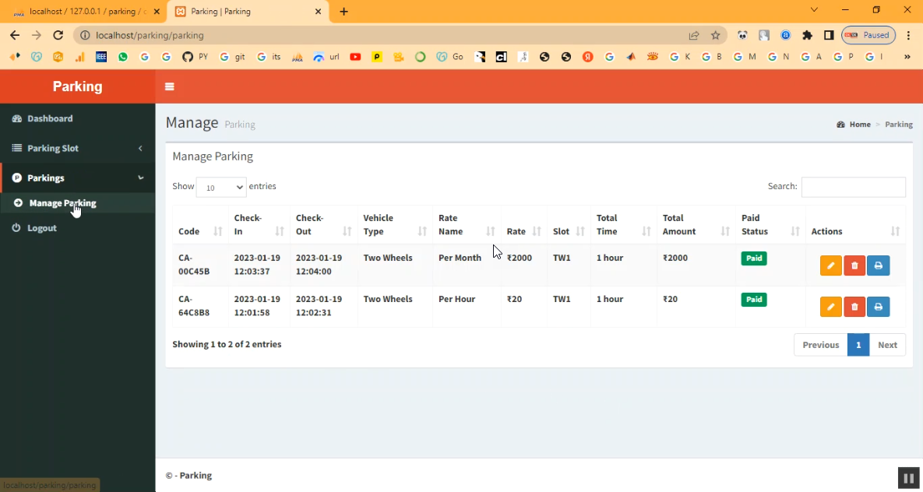Print the receipt for parking CA-64C8B8
Image resolution: width=923 pixels, height=492 pixels.
(x=878, y=307)
